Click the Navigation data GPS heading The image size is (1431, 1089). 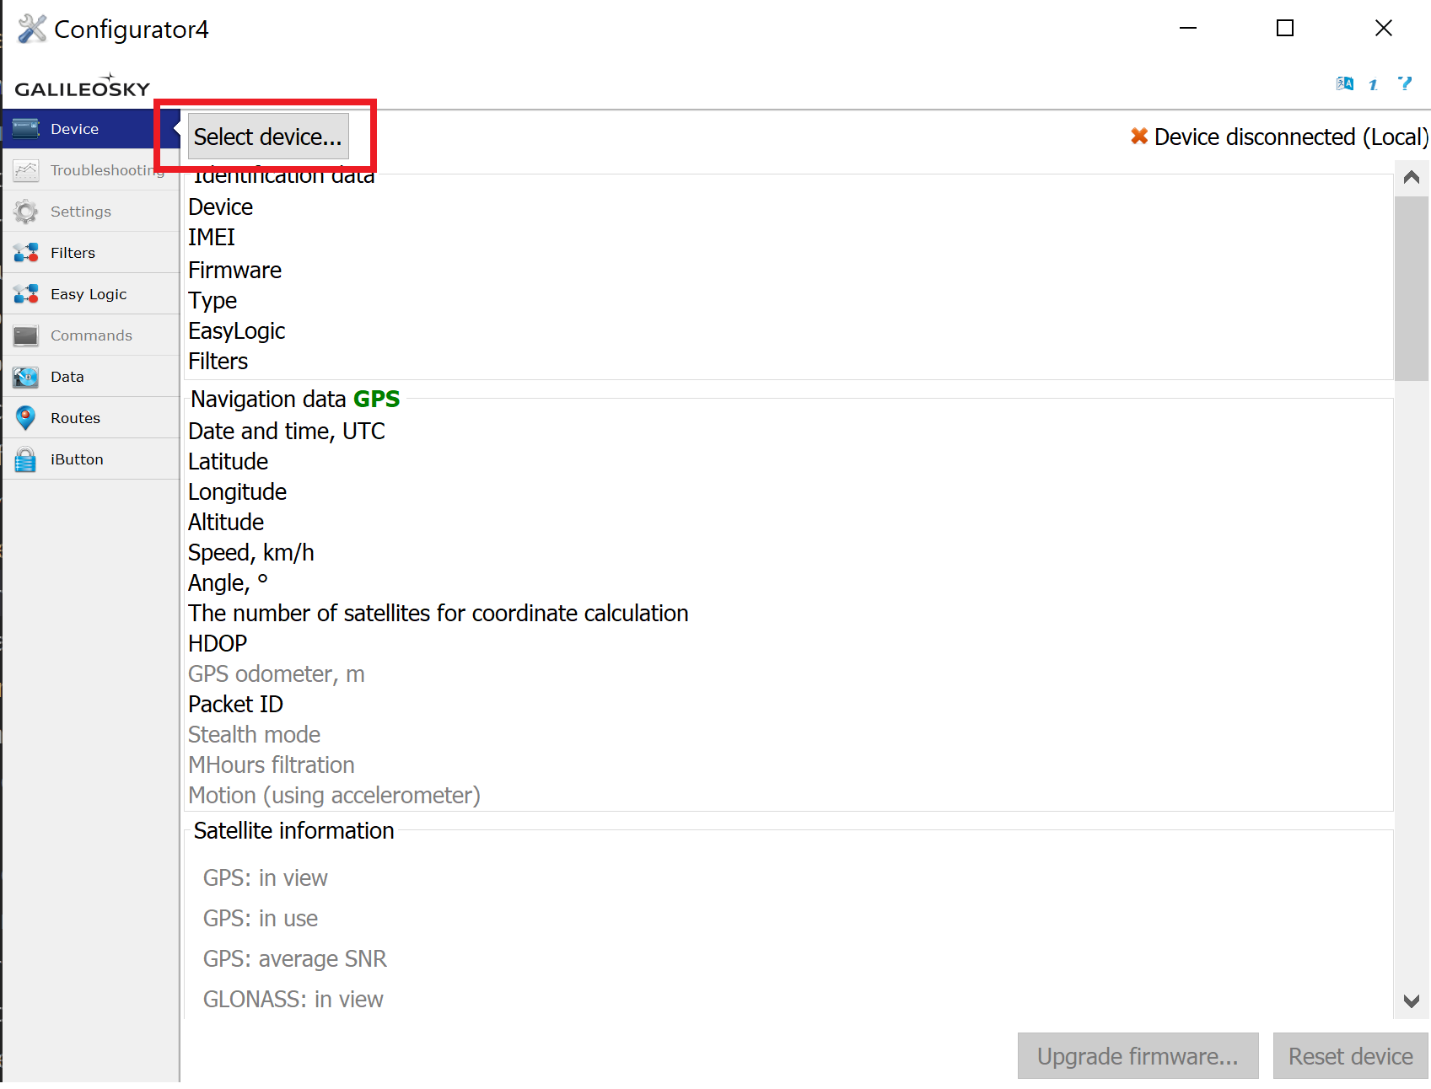pos(295,399)
